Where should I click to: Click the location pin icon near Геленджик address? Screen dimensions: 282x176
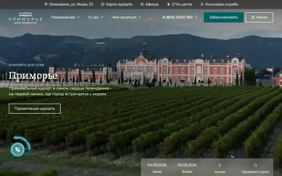pos(46,4)
